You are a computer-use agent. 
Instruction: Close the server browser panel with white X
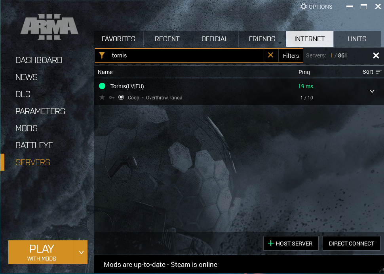click(x=376, y=55)
